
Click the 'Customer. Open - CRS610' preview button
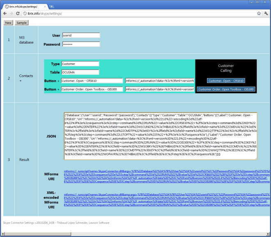point(225,81)
